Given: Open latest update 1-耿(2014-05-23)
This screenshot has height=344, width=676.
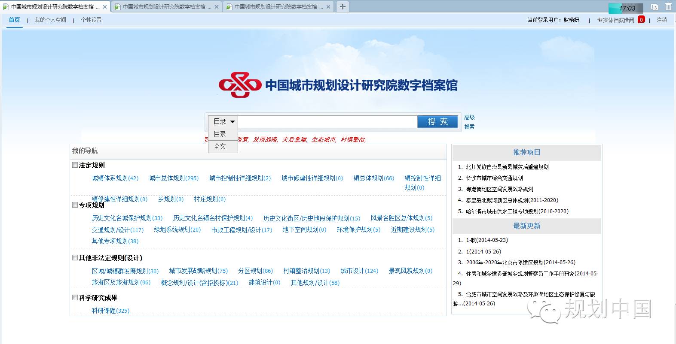Looking at the screenshot, I should click(x=487, y=240).
